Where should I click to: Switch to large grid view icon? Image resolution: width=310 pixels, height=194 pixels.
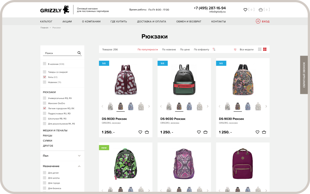[265, 49]
